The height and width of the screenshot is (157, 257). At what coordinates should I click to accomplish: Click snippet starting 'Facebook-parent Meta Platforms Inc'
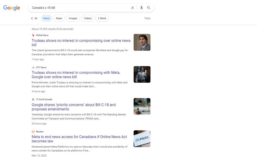point(79,149)
